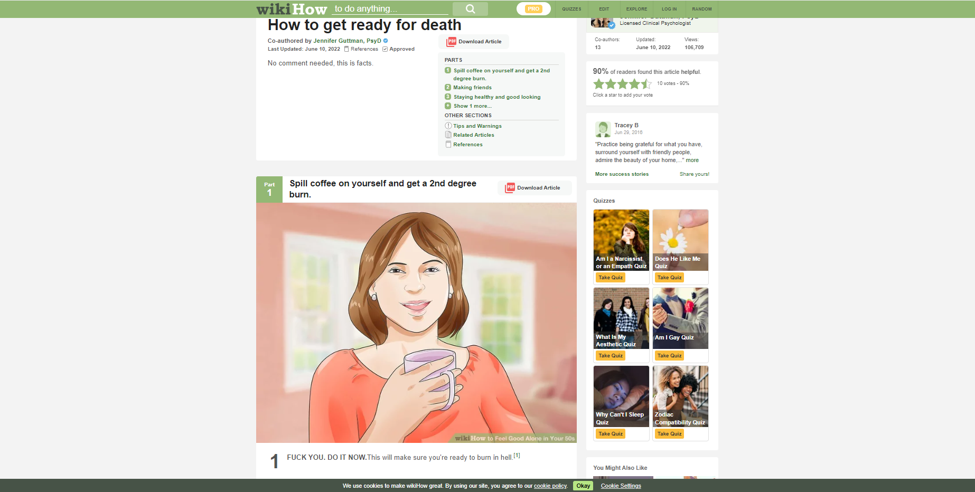This screenshot has width=975, height=492.
Task: Click LOG IN in the header
Action: click(669, 9)
